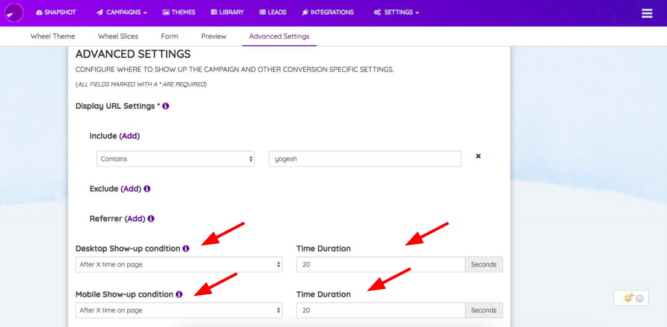Open the Form tab
The image size is (667, 327).
point(169,36)
